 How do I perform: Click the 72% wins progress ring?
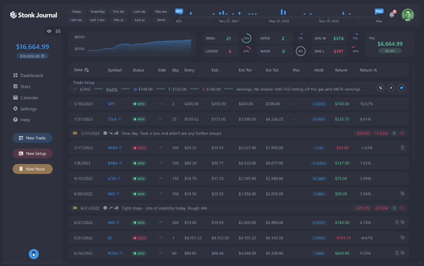coord(246,38)
